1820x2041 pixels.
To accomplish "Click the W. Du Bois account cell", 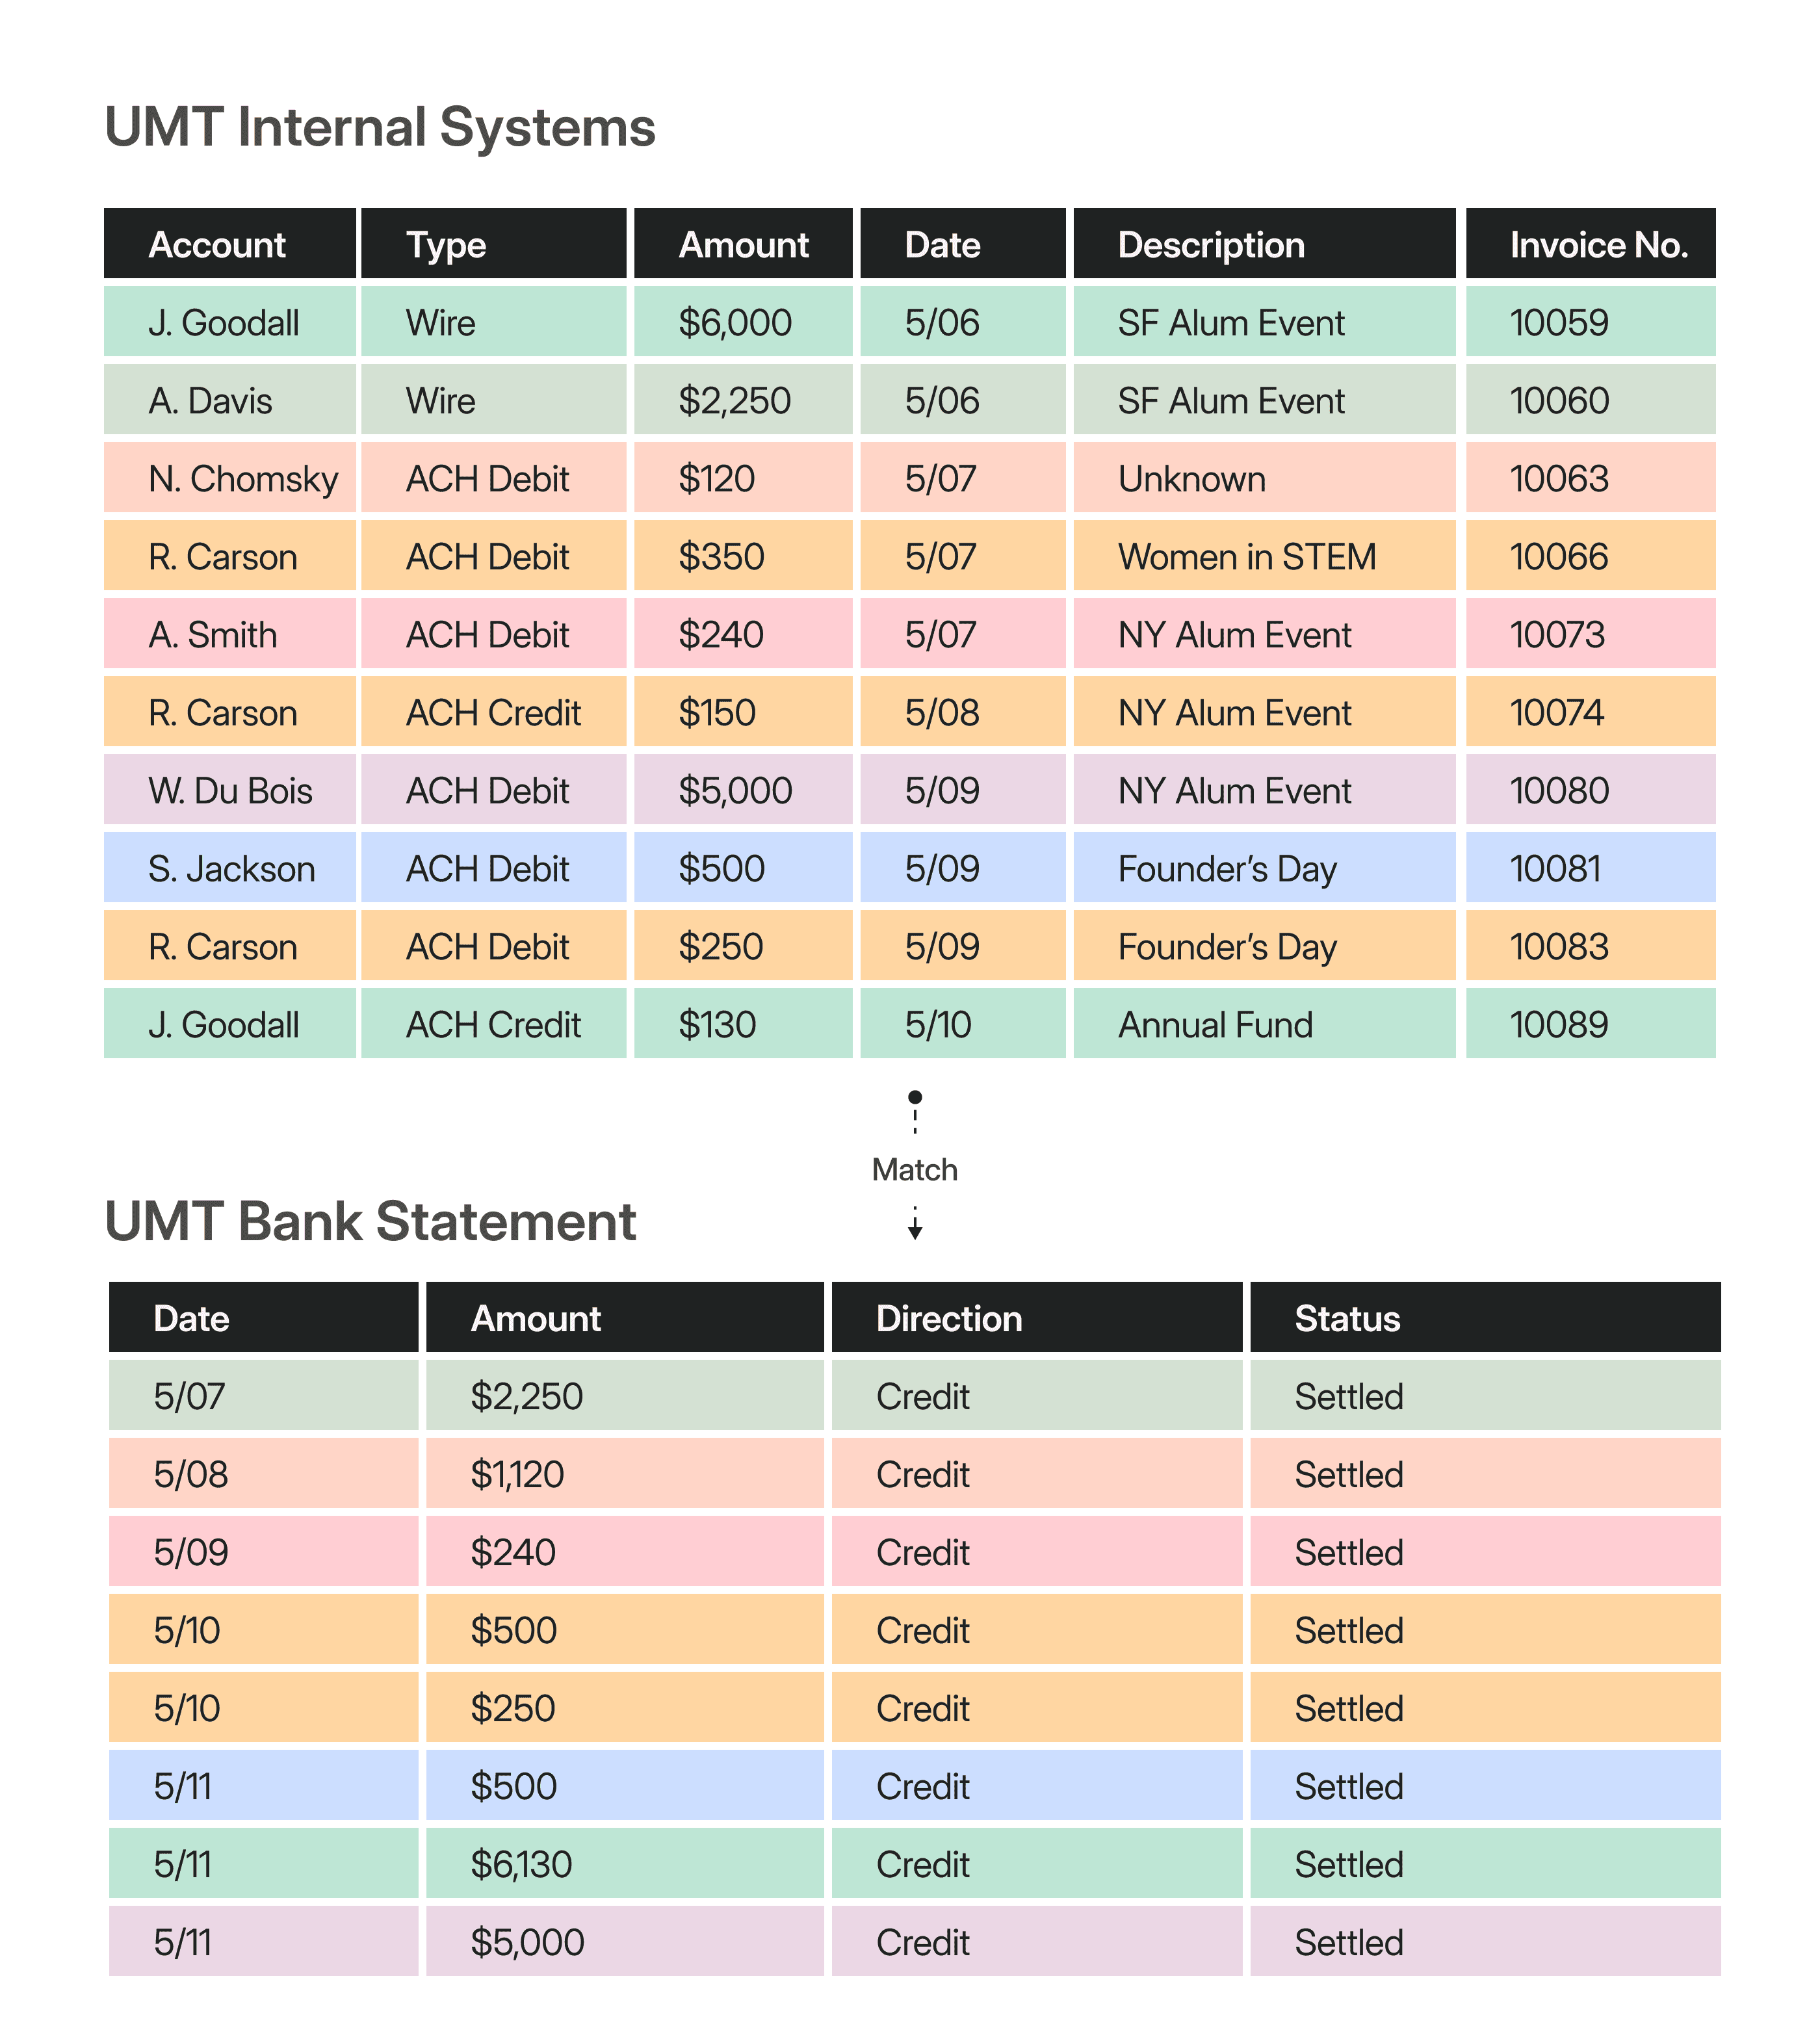I will click(x=230, y=791).
